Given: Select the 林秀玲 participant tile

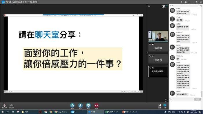Looking at the screenshot, I should pyautogui.click(x=158, y=60).
